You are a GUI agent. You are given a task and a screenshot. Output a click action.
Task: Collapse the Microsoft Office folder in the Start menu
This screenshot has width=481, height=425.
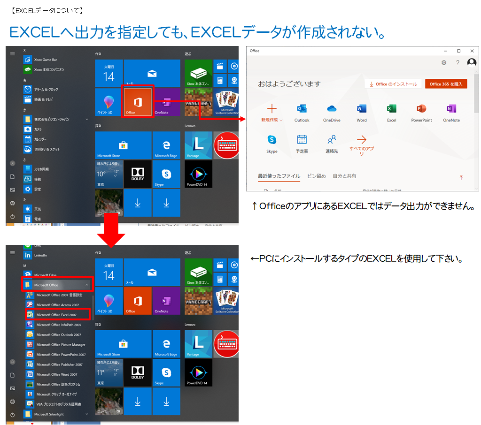87,285
